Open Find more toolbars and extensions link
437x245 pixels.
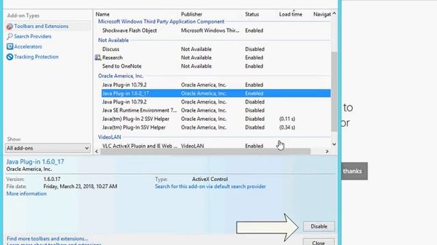pyautogui.click(x=47, y=239)
